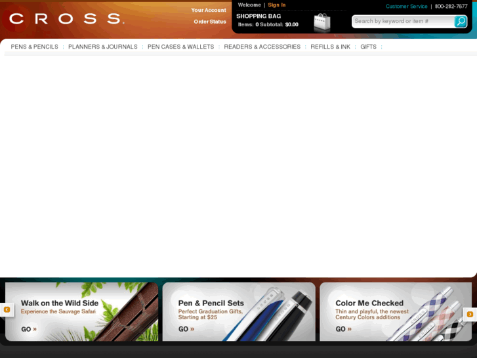Open the Walk on the Wild Side banner
Viewport: 477px width, 358px height.
tap(81, 311)
